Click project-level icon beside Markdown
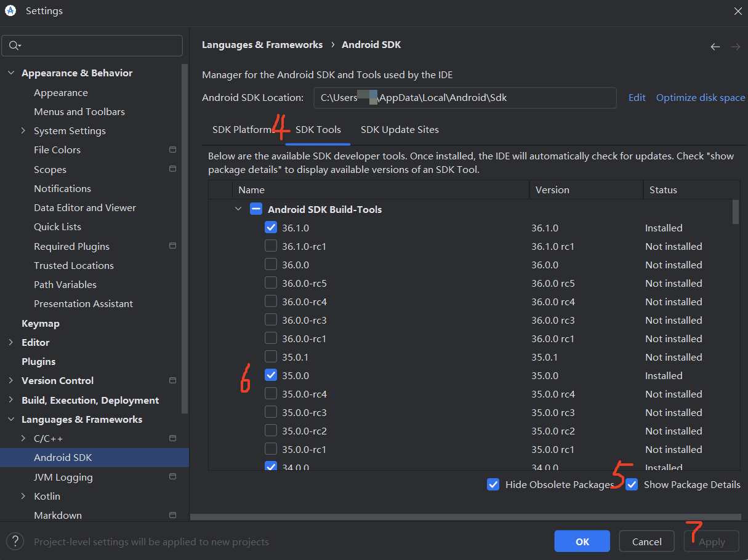 pos(172,515)
